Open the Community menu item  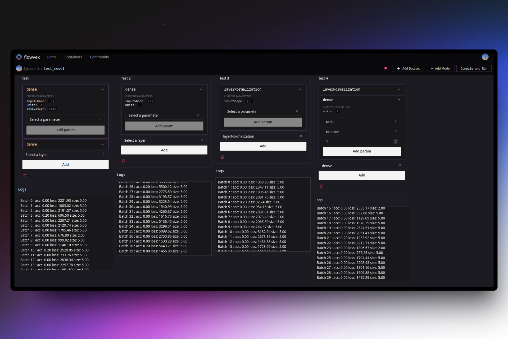pyautogui.click(x=99, y=57)
